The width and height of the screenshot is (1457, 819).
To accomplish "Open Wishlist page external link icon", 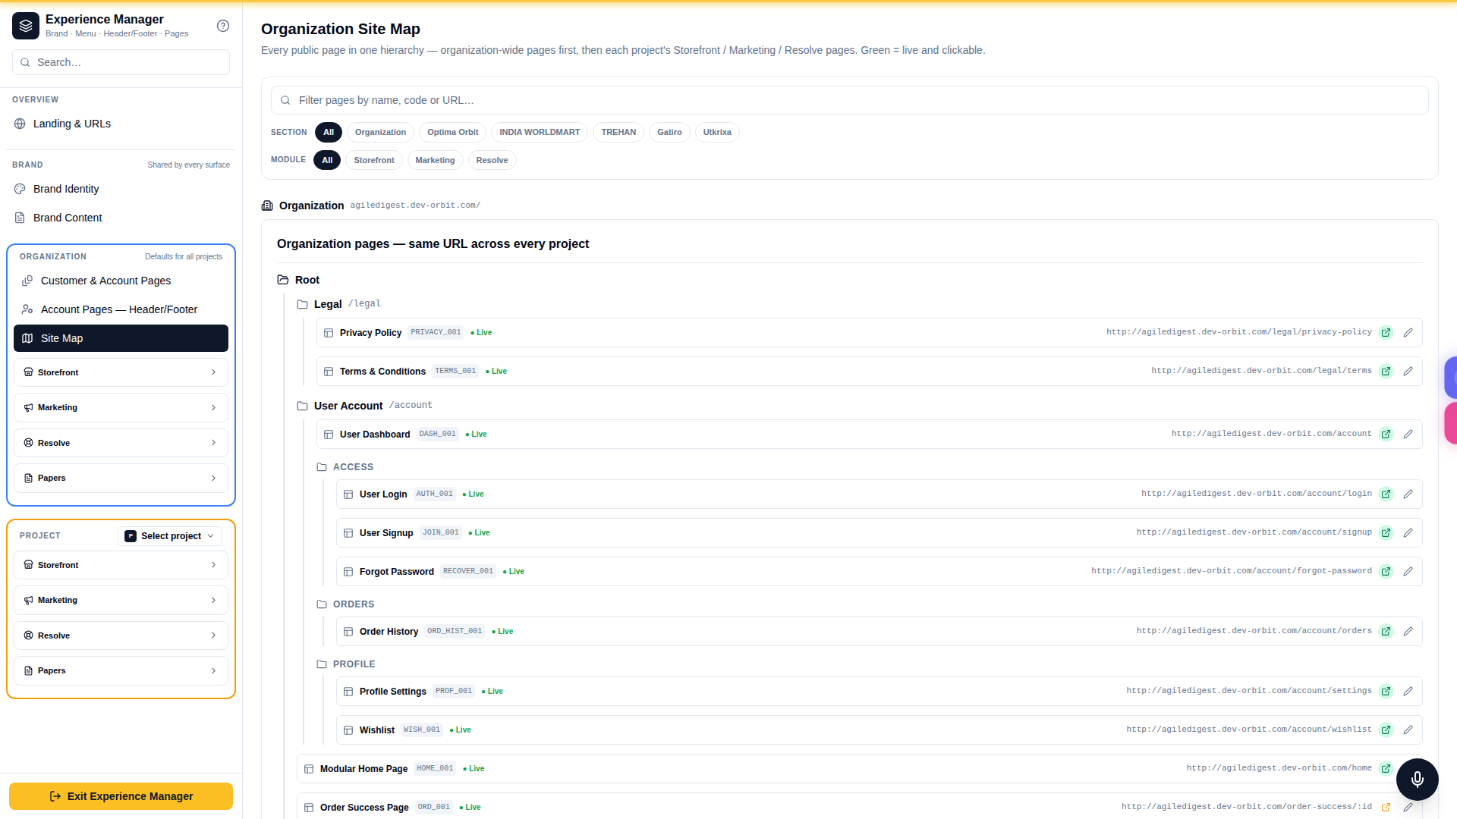I will click(x=1386, y=730).
